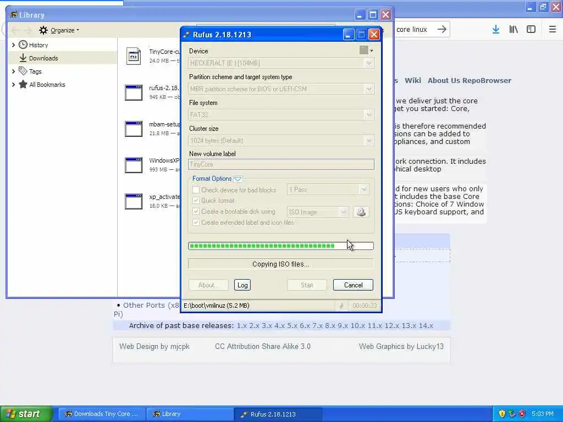The image size is (563, 422).
Task: Click the rufus-2.18 file icon
Action: coord(134,92)
